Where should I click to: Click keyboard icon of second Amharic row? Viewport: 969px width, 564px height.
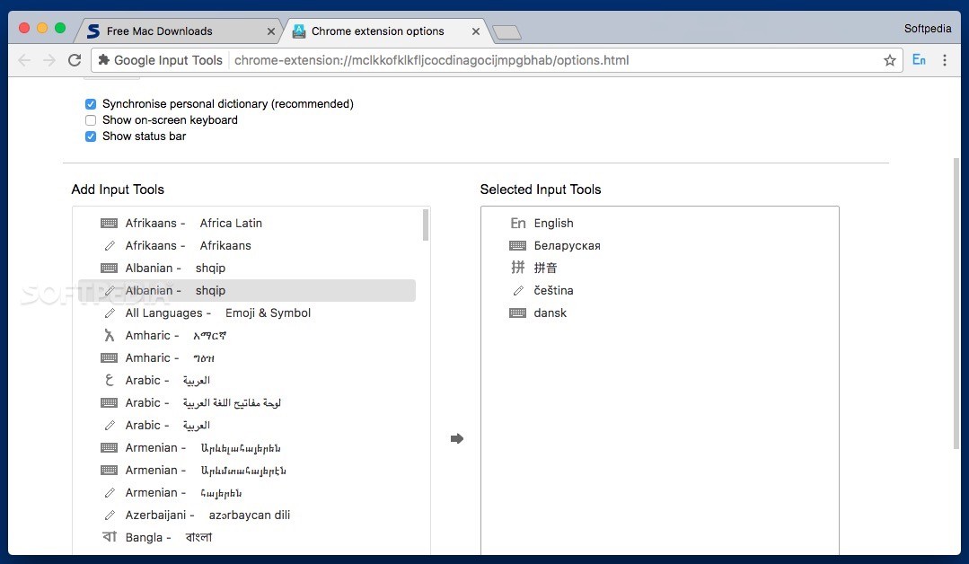[x=109, y=357]
